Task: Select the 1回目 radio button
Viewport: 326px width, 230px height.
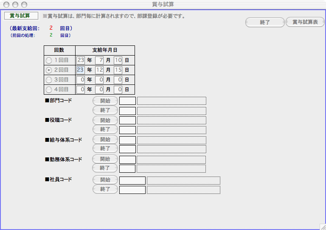Action: (x=49, y=60)
